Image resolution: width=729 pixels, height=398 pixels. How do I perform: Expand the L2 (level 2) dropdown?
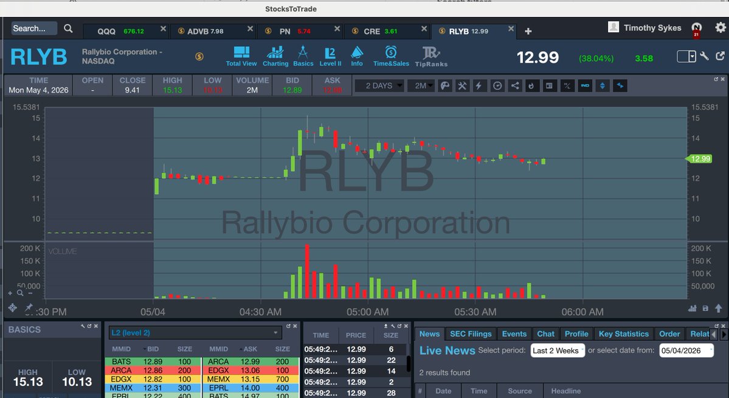pyautogui.click(x=195, y=332)
